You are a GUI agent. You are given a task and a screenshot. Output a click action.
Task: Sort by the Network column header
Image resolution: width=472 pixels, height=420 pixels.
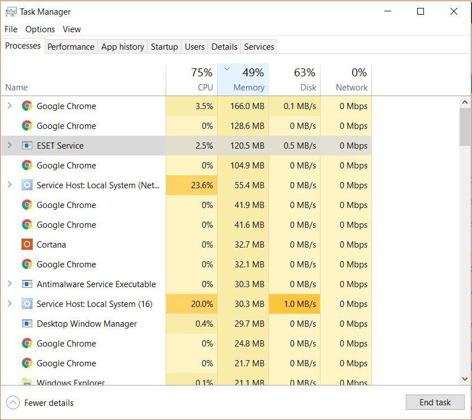pos(346,80)
